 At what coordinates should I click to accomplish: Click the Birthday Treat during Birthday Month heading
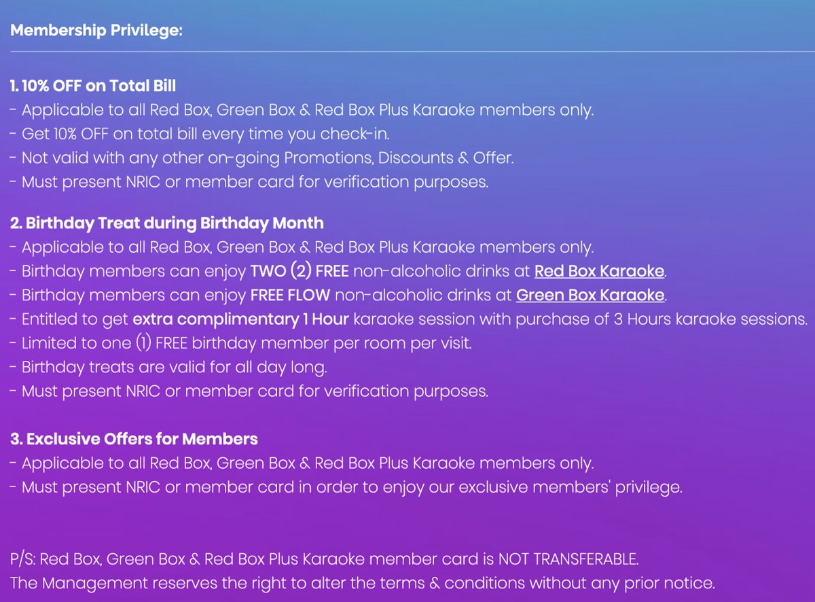coord(167,223)
